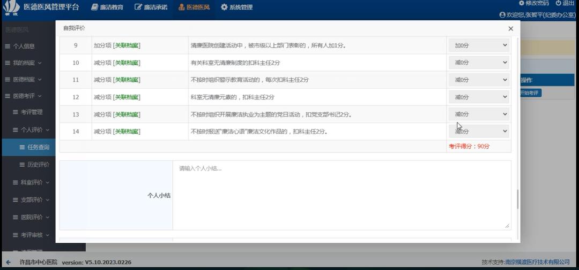Image resolution: width=579 pixels, height=270 pixels.
Task: Open the 减0分 dropdown in row 10
Action: pos(479,63)
